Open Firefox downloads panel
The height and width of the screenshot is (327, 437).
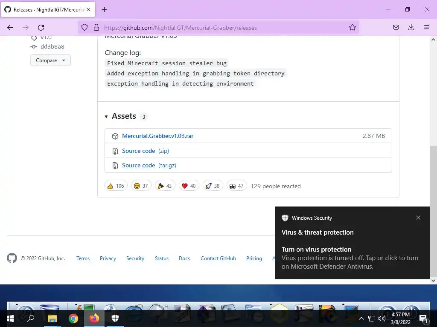(411, 27)
